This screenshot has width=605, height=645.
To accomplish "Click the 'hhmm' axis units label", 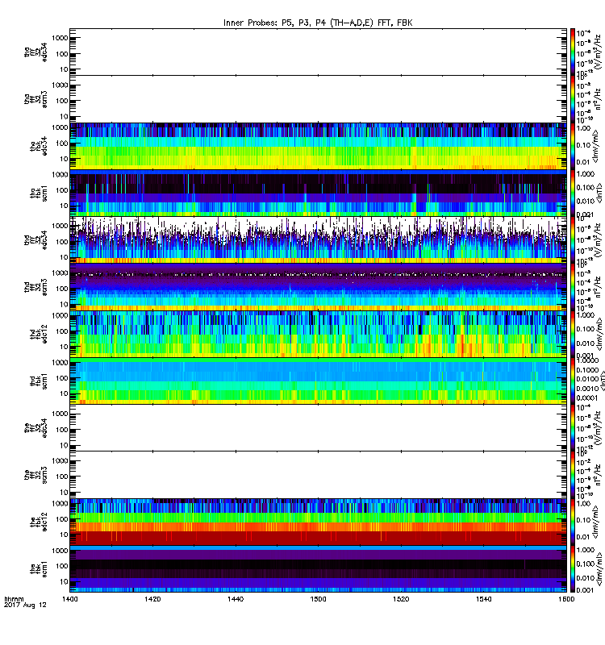I will pos(14,599).
